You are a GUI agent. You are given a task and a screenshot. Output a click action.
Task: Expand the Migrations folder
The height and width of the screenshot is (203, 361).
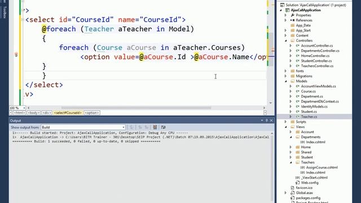(286, 76)
